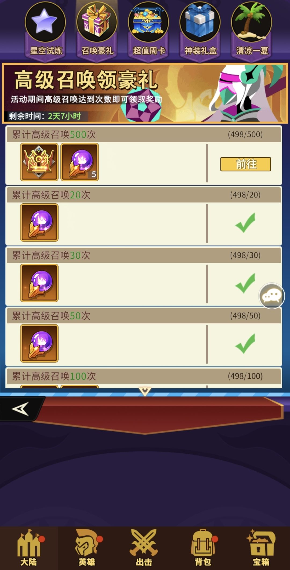Tap the purple orb reward for 20 summons

pyautogui.click(x=39, y=222)
